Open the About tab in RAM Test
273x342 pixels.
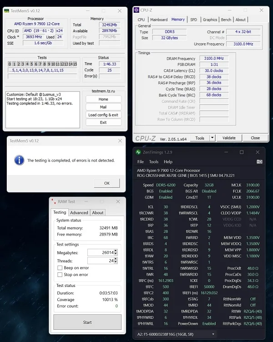97,213
